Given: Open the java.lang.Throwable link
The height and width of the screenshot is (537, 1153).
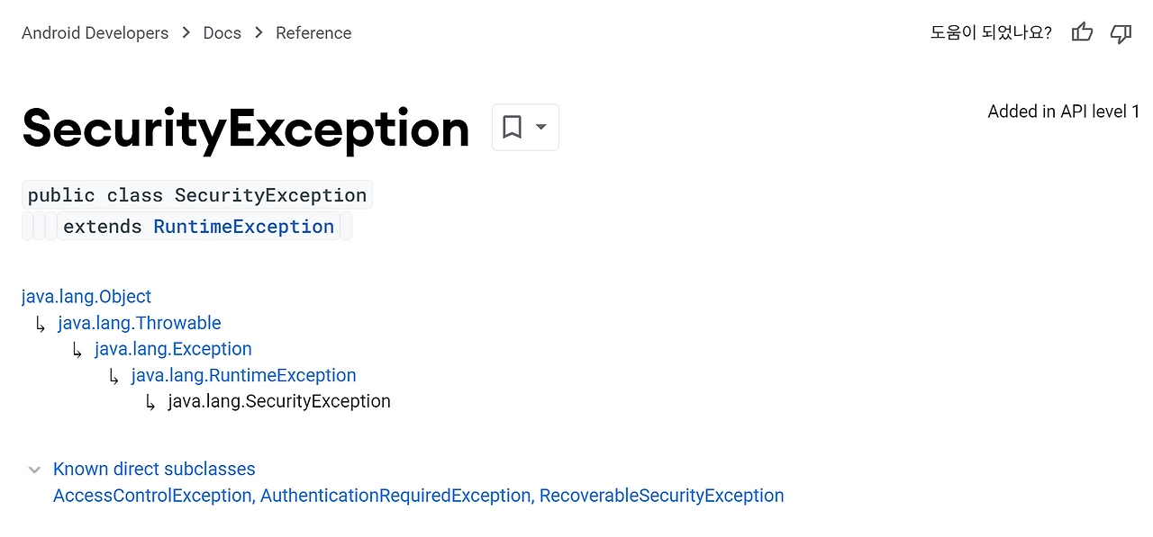Looking at the screenshot, I should pos(139,322).
